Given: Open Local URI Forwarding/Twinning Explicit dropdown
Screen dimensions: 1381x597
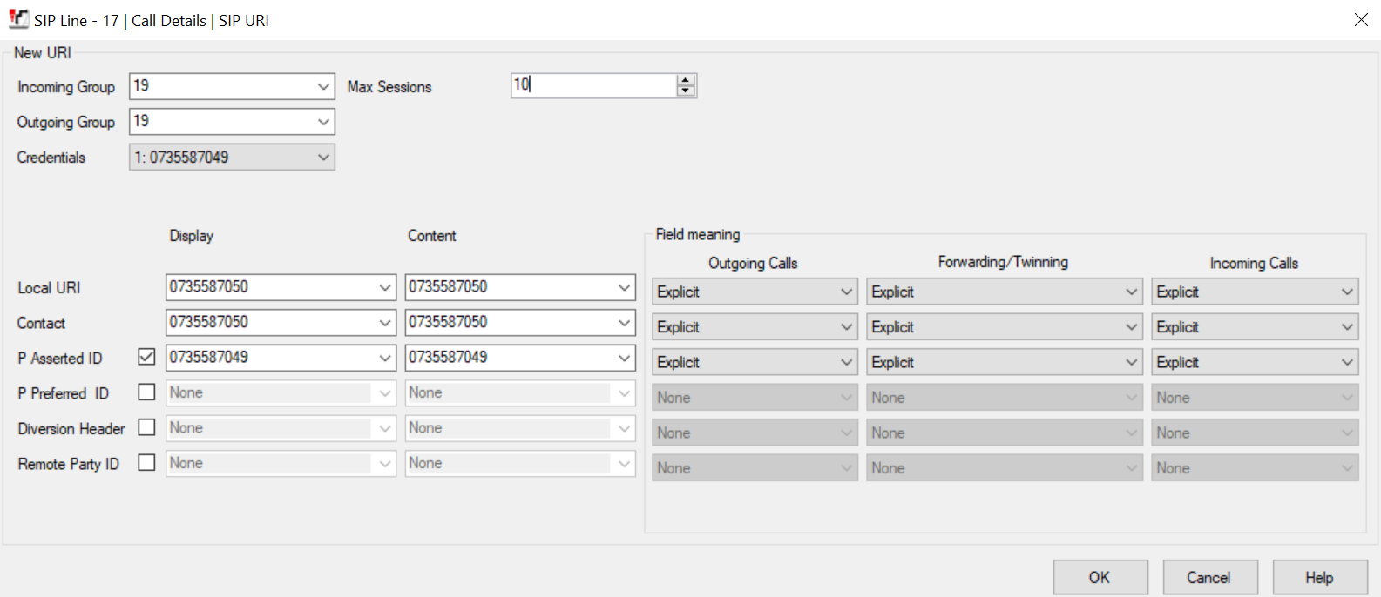Looking at the screenshot, I should [x=1005, y=292].
